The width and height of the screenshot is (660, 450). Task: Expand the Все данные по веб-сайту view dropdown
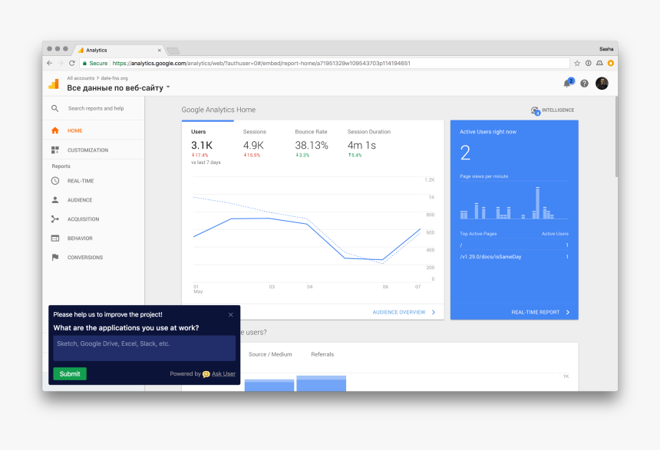click(168, 87)
